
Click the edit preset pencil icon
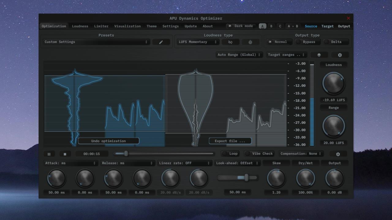[x=161, y=42]
